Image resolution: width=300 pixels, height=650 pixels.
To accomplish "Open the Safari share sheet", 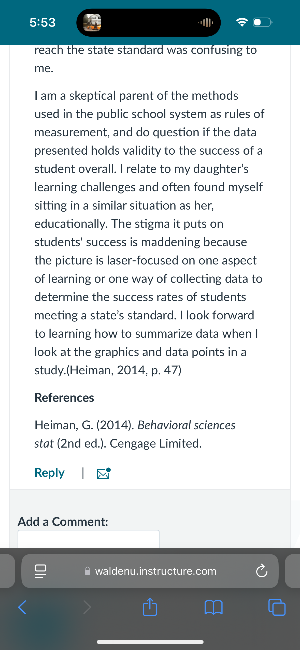I will point(150,607).
